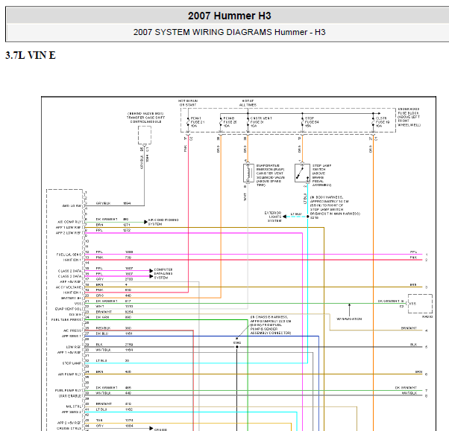The height and width of the screenshot is (431, 449).
Task: Click the chassis harness splice location note
Action: click(x=271, y=325)
